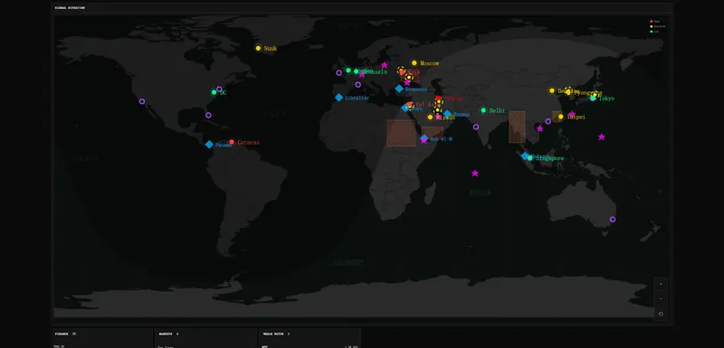
Task: Select the red Caracas marker
Action: click(232, 142)
